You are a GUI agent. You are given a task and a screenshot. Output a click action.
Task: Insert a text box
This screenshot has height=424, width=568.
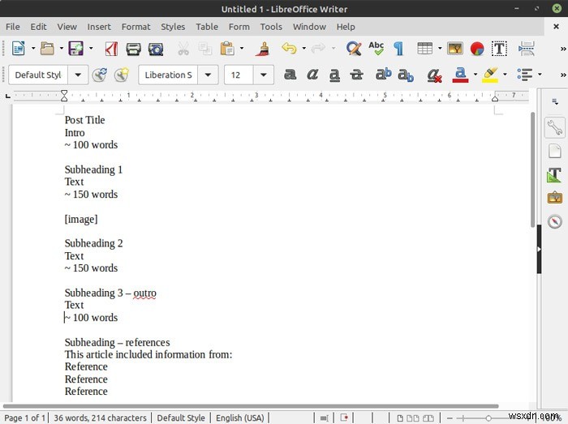[499, 49]
